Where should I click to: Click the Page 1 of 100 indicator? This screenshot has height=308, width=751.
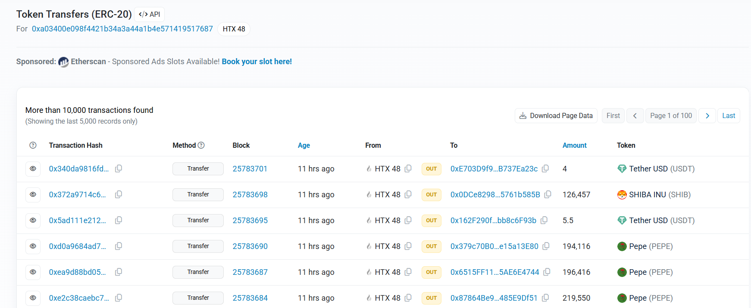click(x=671, y=115)
